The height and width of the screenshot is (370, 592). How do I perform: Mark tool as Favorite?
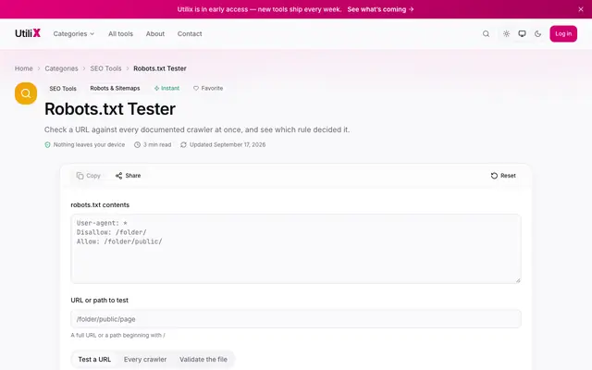coord(208,89)
